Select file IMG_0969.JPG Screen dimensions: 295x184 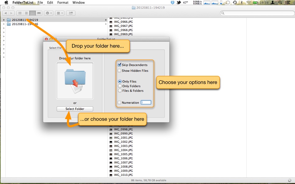[x=123, y=34]
